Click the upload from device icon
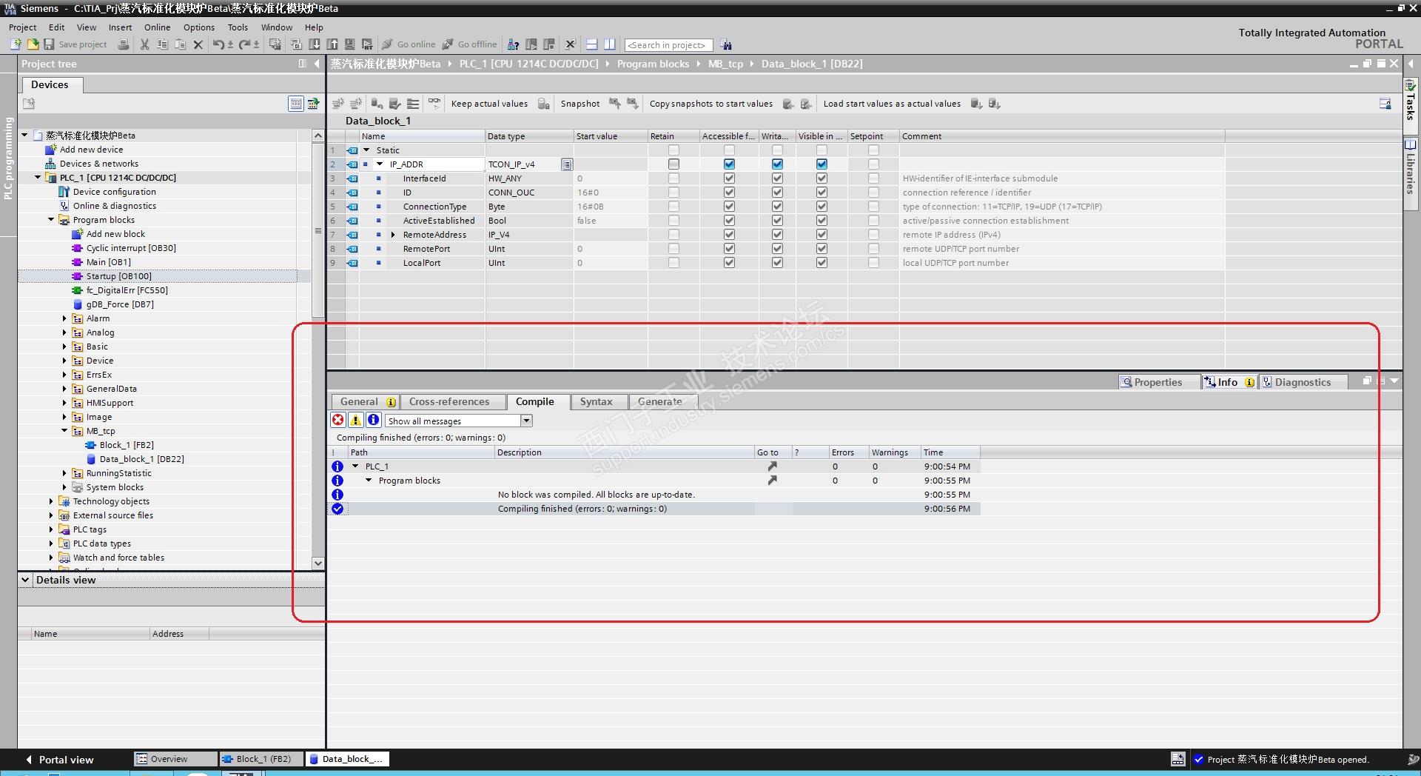Screen dimensions: 1421x776 (x=332, y=44)
